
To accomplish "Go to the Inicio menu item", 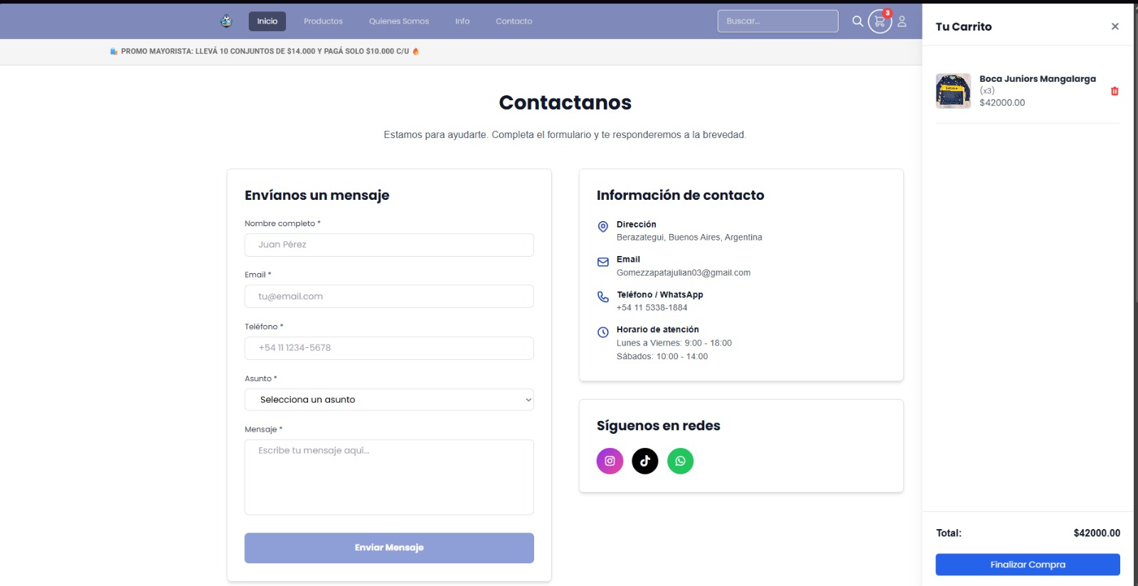I will coord(267,21).
